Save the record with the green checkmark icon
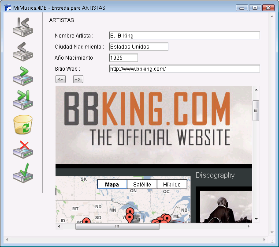This screenshot has height=247, width=279. point(23,173)
